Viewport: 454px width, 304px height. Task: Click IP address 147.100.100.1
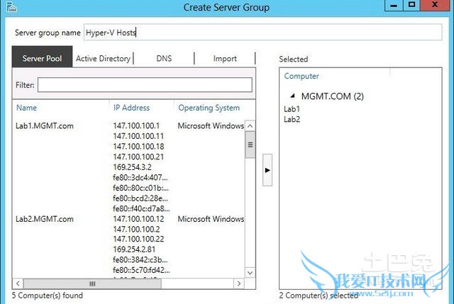[136, 126]
